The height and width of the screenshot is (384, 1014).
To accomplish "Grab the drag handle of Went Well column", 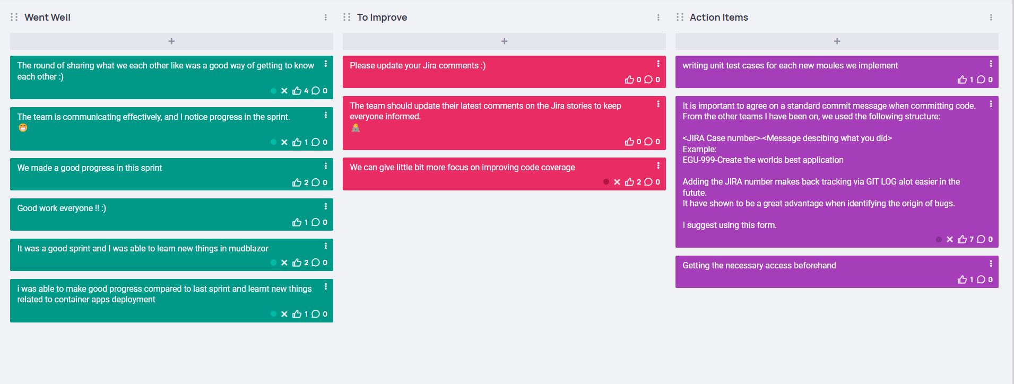I will (14, 17).
